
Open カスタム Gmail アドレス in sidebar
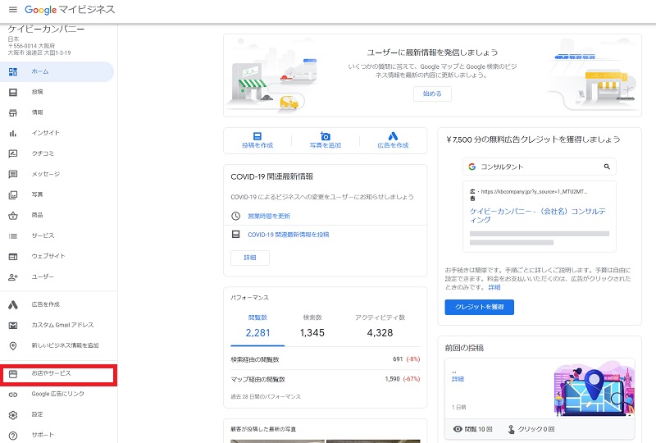pyautogui.click(x=57, y=325)
